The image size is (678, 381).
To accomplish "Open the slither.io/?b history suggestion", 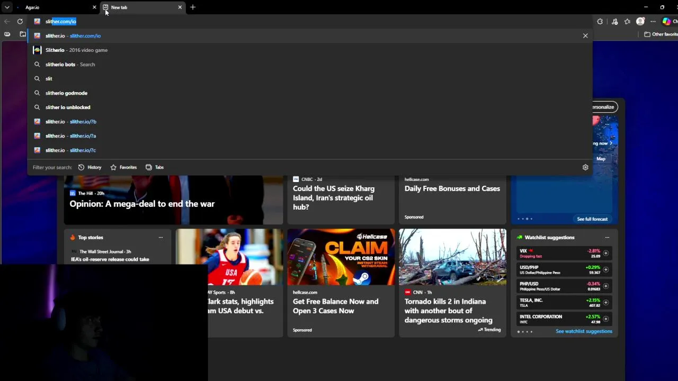I will 310,122.
